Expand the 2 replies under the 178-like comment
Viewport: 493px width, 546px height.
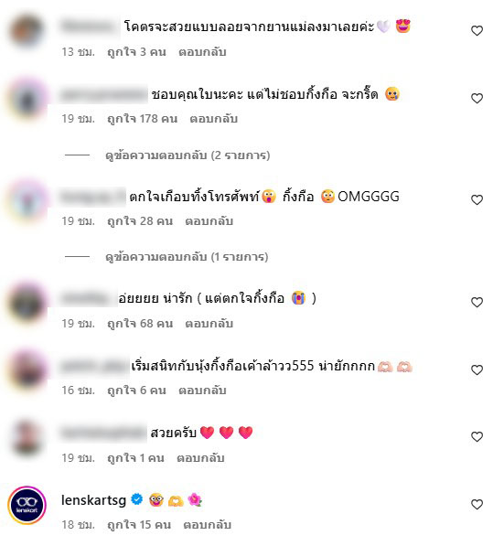click(x=188, y=155)
